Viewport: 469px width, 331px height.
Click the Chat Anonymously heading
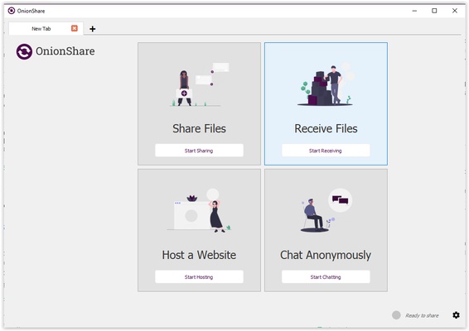(326, 255)
